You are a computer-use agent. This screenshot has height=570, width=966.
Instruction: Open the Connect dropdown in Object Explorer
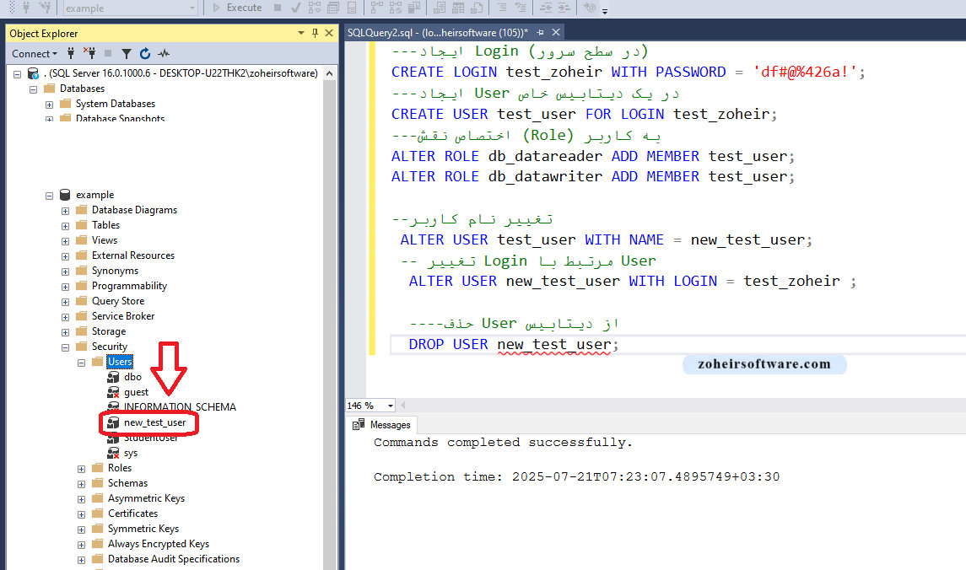coord(35,54)
